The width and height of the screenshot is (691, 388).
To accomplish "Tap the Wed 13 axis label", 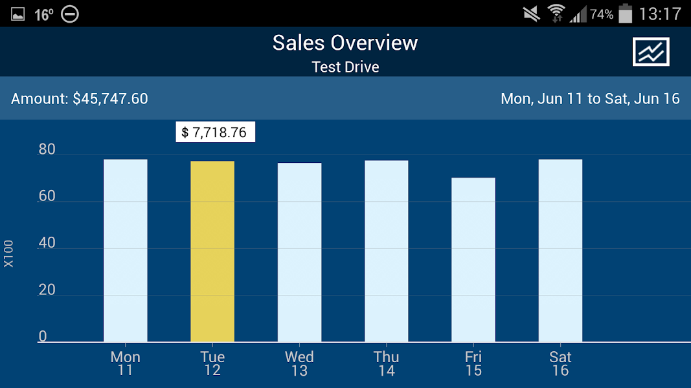I will point(299,363).
